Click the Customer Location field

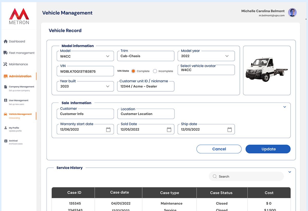point(146,114)
